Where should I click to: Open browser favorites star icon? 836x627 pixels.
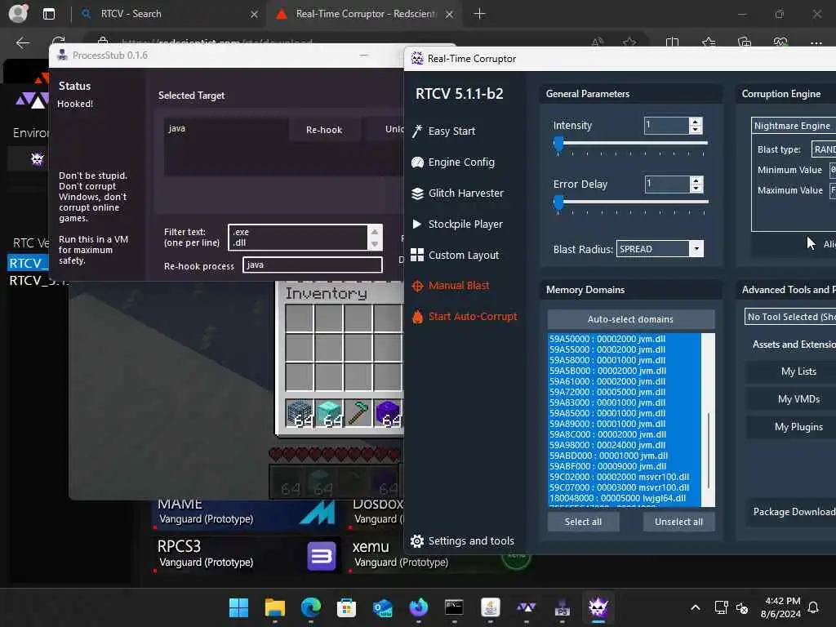pyautogui.click(x=709, y=42)
